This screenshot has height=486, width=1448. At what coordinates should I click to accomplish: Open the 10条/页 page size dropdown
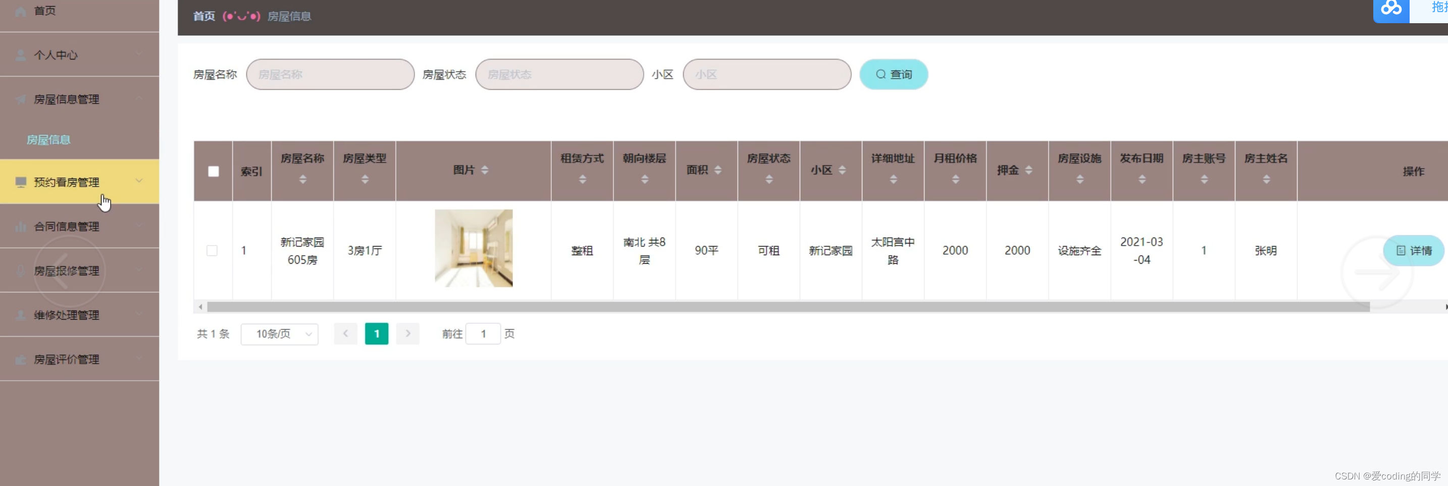pos(279,334)
